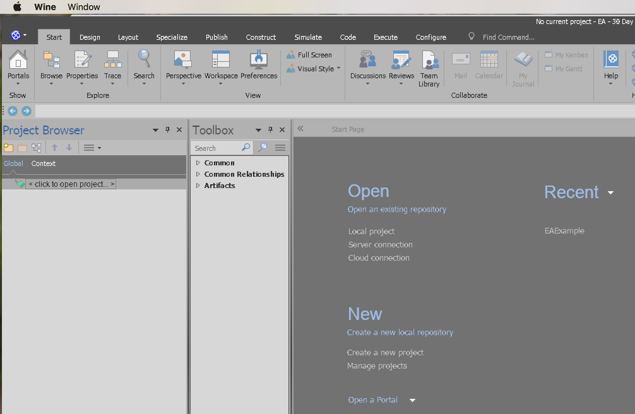Open the Help ribbon icon
Viewport: 635px width, 414px height.
[x=611, y=67]
